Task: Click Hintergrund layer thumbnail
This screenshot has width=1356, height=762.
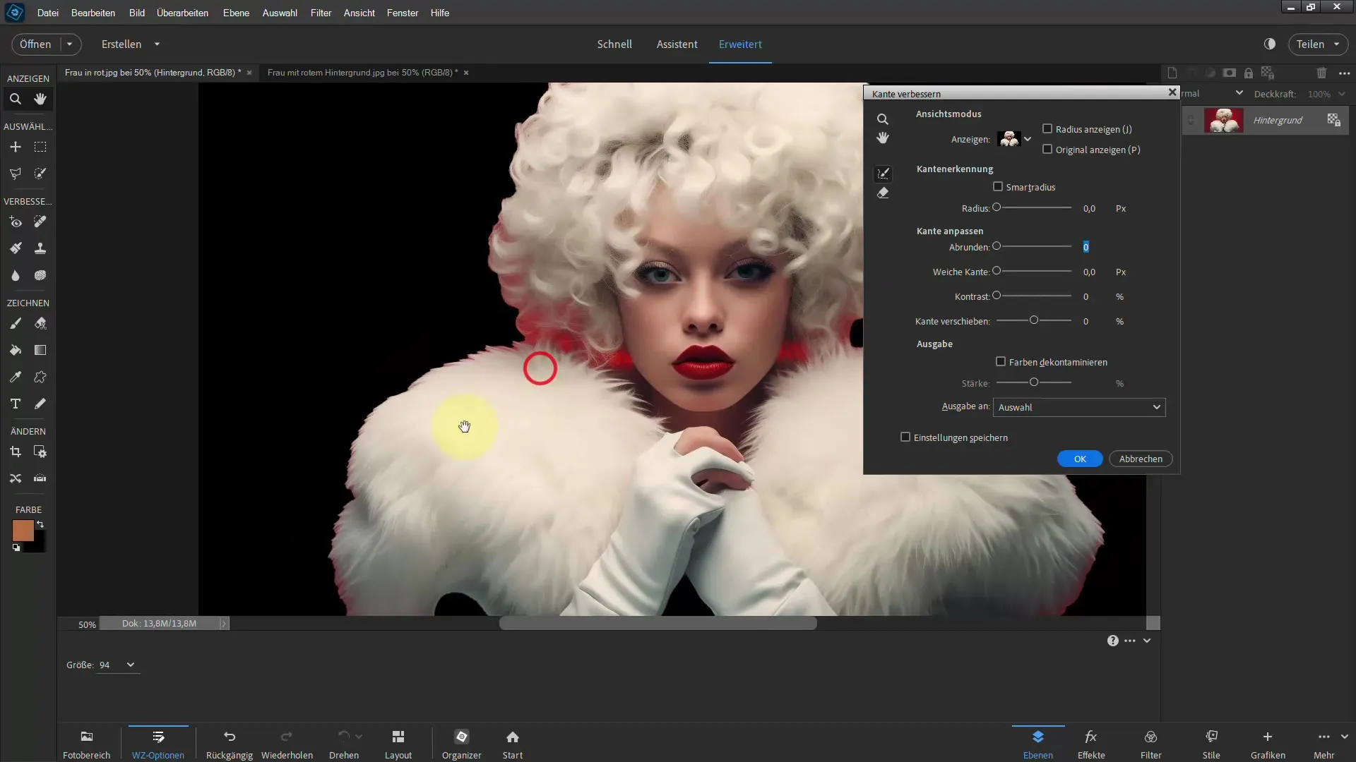Action: click(1224, 121)
